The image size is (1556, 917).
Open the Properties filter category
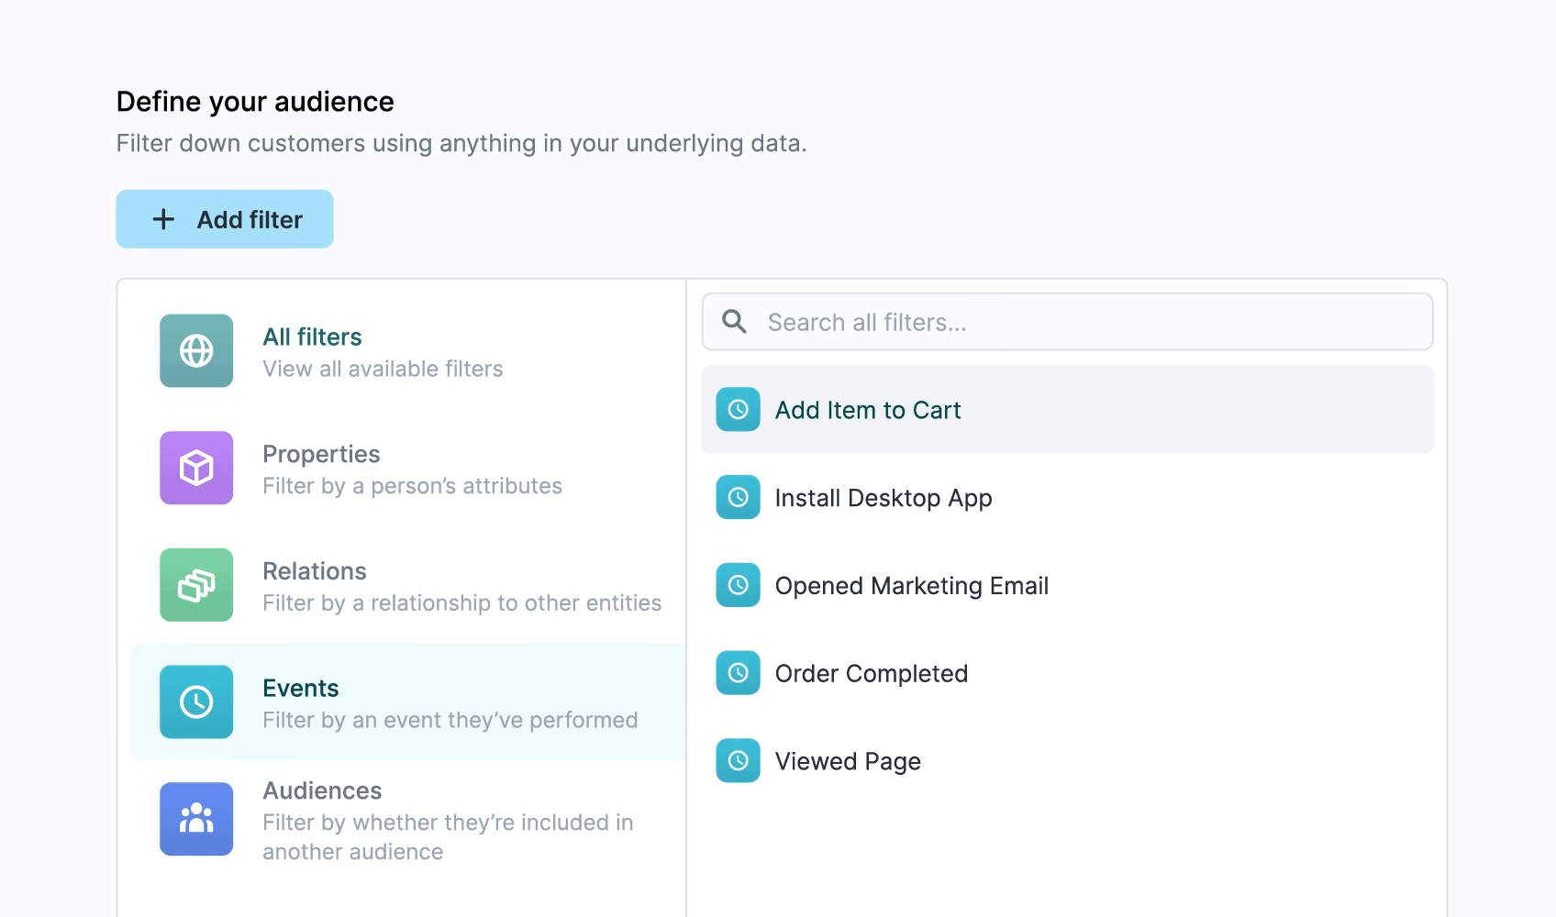coord(408,469)
